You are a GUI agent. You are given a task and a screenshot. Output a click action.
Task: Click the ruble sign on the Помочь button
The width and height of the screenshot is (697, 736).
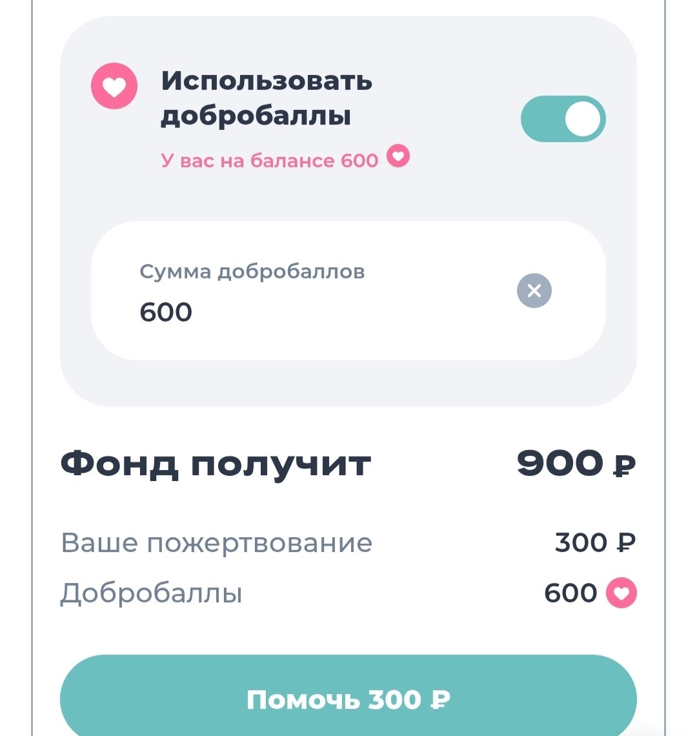[x=440, y=700]
